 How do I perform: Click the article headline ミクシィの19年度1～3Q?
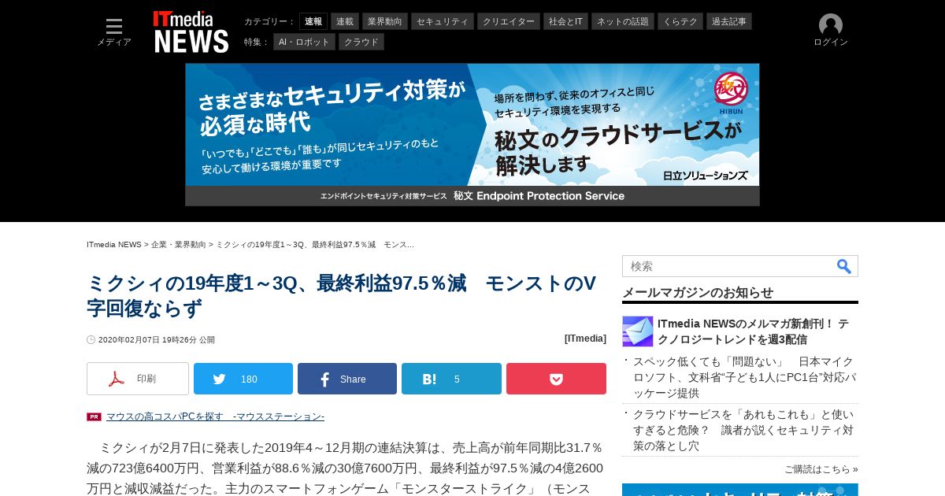(x=341, y=295)
